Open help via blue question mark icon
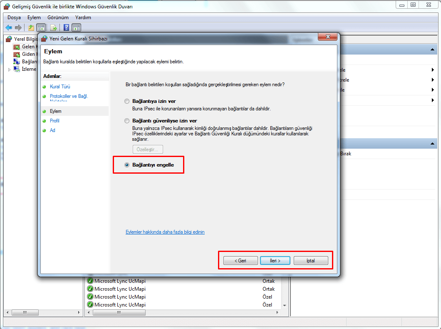The width and height of the screenshot is (441, 329). pyautogui.click(x=66, y=27)
